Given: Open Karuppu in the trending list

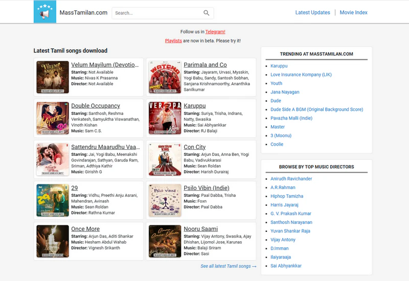Looking at the screenshot, I should pos(279,66).
